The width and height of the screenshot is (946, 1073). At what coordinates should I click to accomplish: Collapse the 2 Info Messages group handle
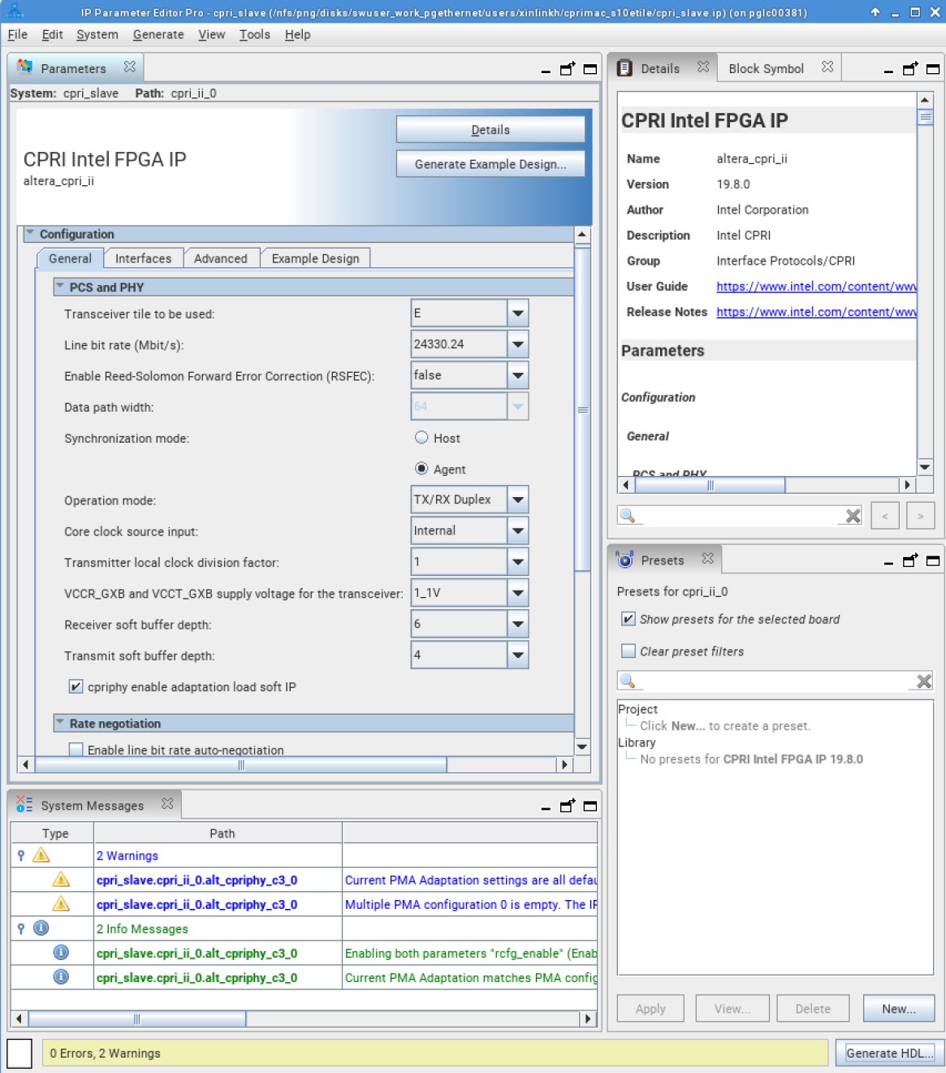[20, 928]
